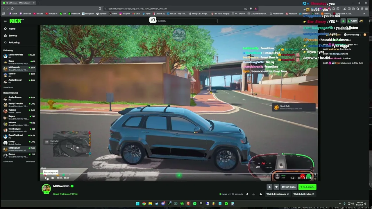Click the address bar URL

[x=137, y=9]
